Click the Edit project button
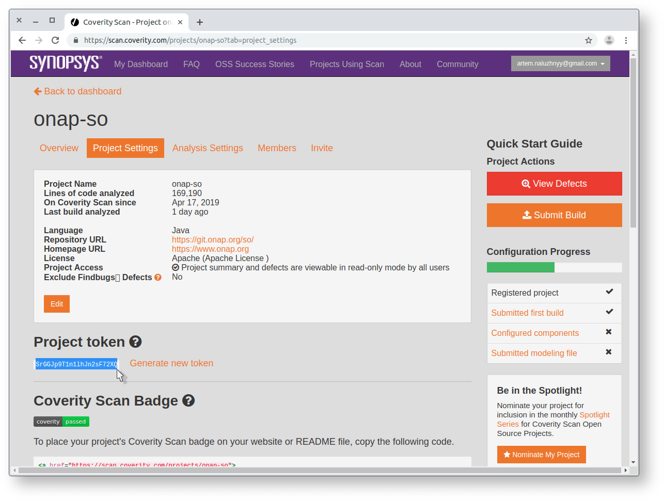This screenshot has width=664, height=501. (x=57, y=304)
